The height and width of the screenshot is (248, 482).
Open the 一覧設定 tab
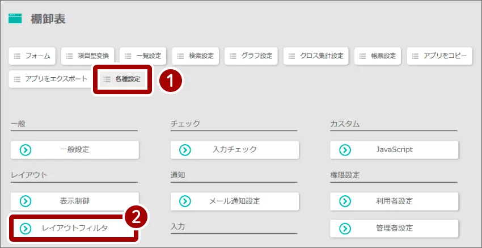tap(143, 56)
